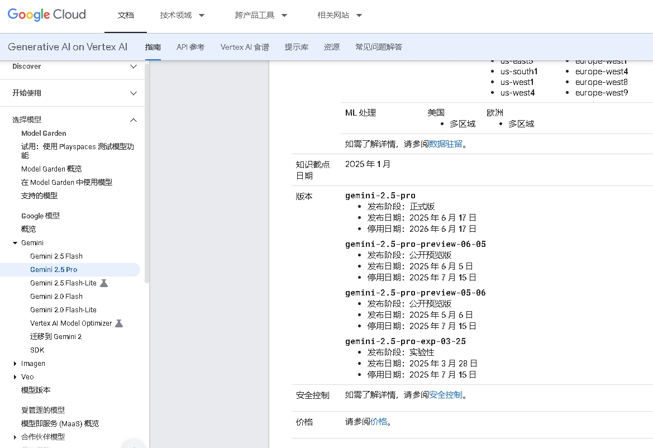Click the europe-west8 region entry
Screen dimensions: 653x448
coord(602,82)
